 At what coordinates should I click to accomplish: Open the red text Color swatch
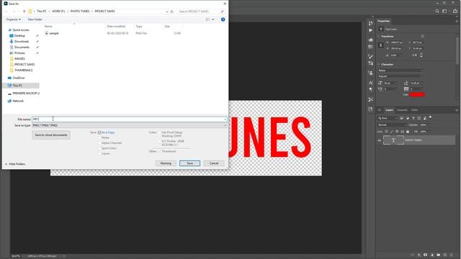tap(417, 94)
